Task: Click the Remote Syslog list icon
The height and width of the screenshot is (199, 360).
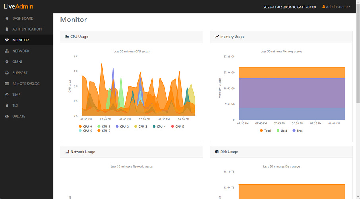Action: click(x=7, y=84)
